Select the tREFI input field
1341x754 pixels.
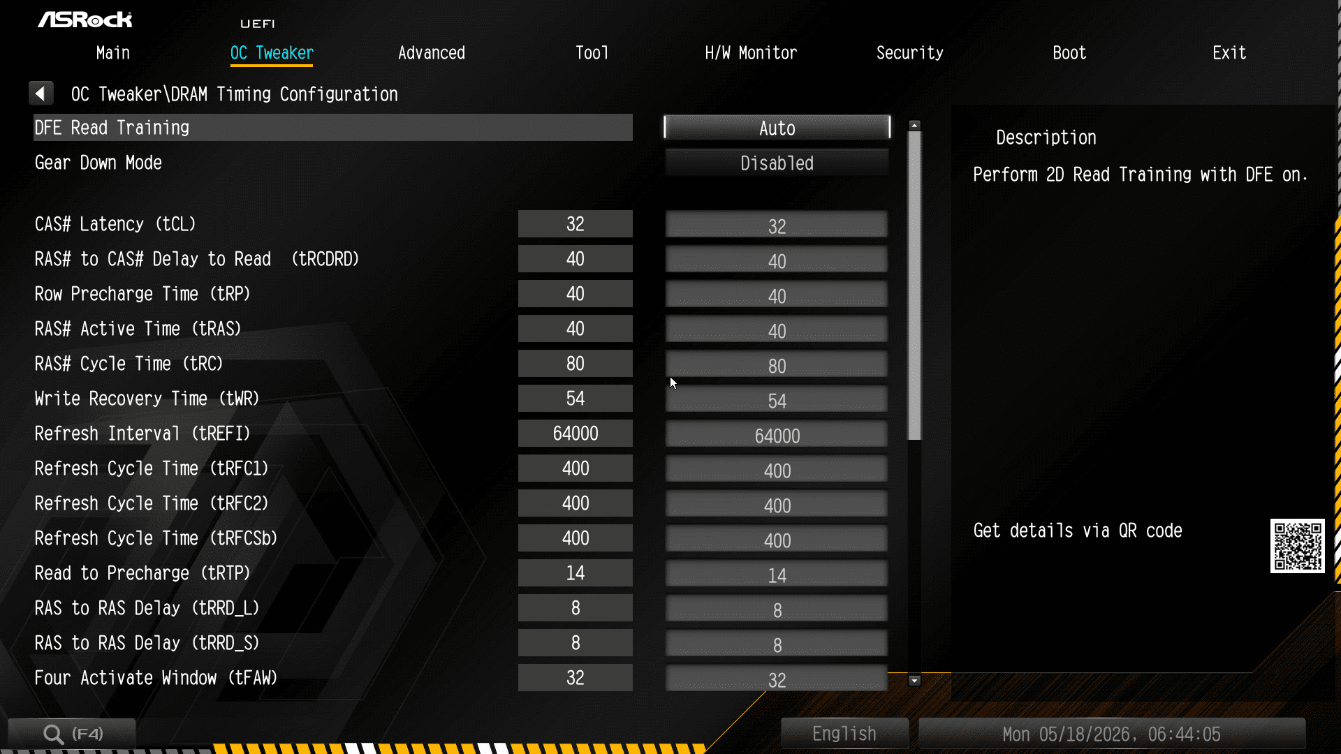coord(777,434)
